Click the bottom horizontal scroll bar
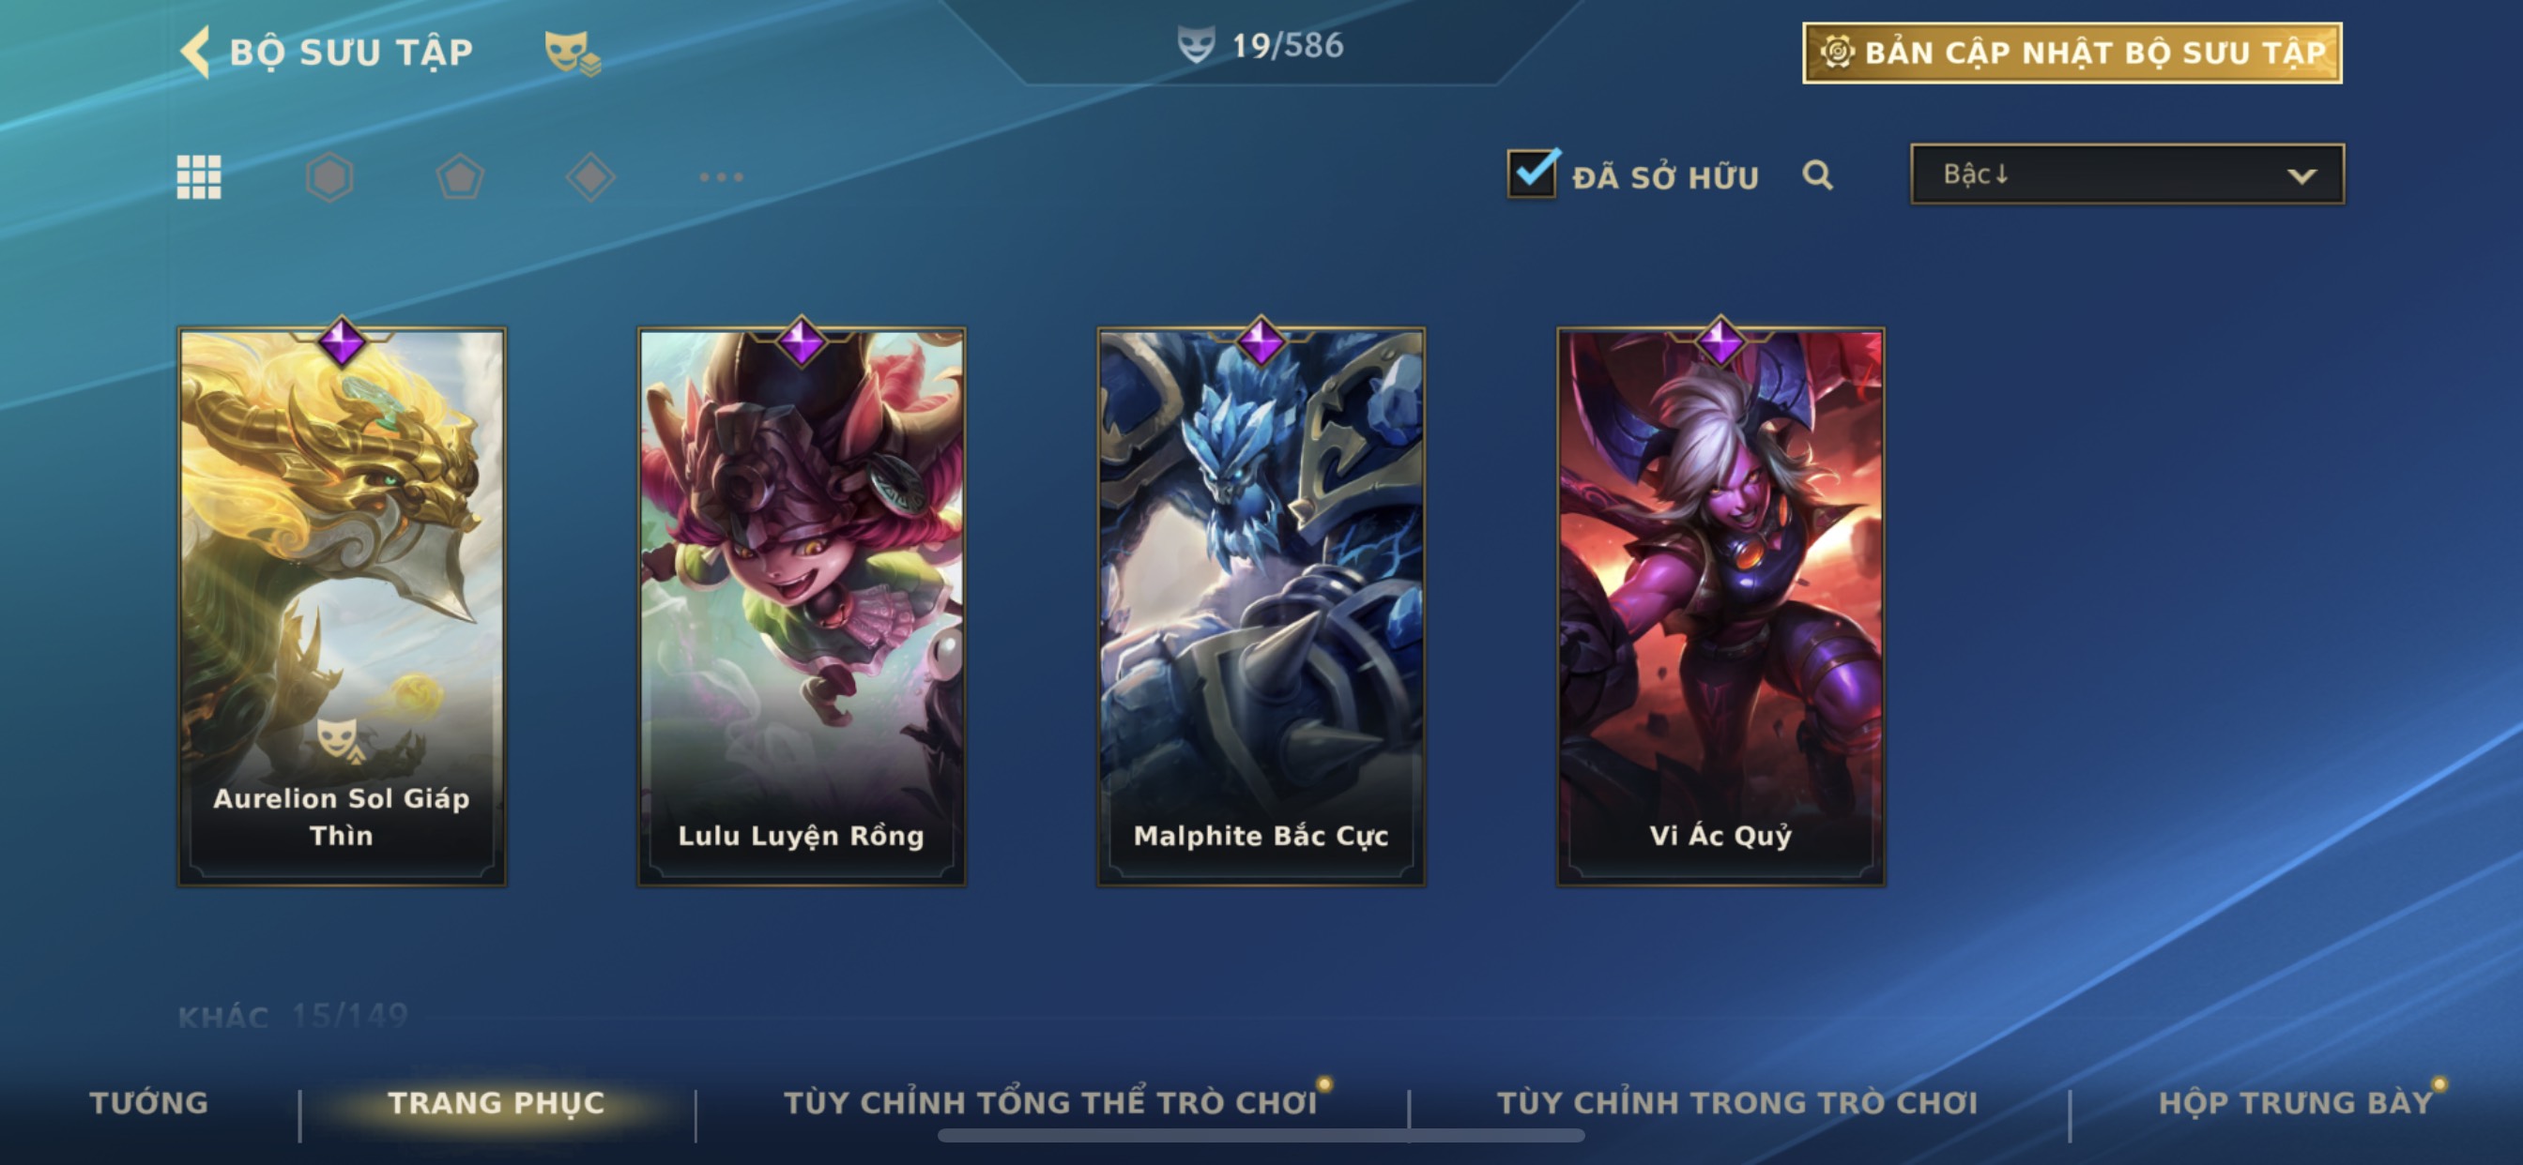The height and width of the screenshot is (1165, 2523). click(1261, 1136)
